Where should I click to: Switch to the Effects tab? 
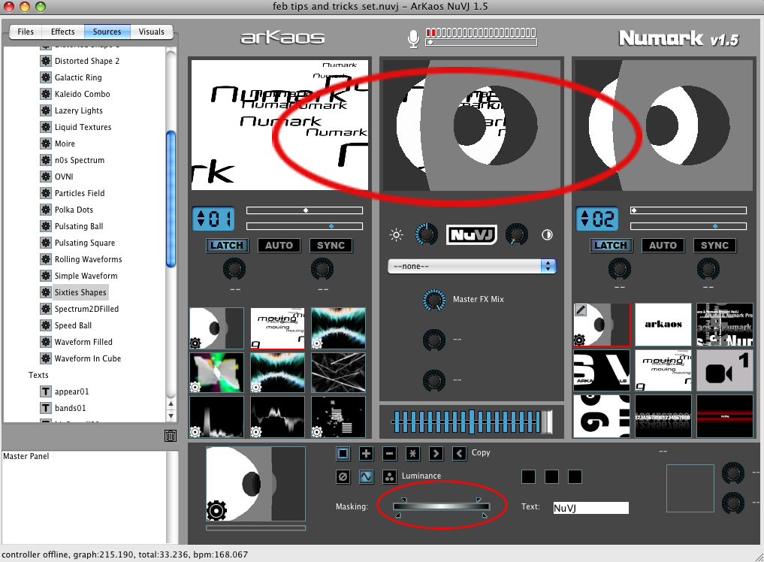click(x=63, y=32)
